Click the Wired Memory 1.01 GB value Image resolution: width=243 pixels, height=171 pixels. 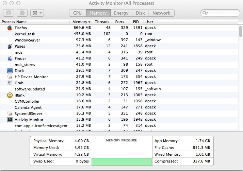tap(203, 154)
